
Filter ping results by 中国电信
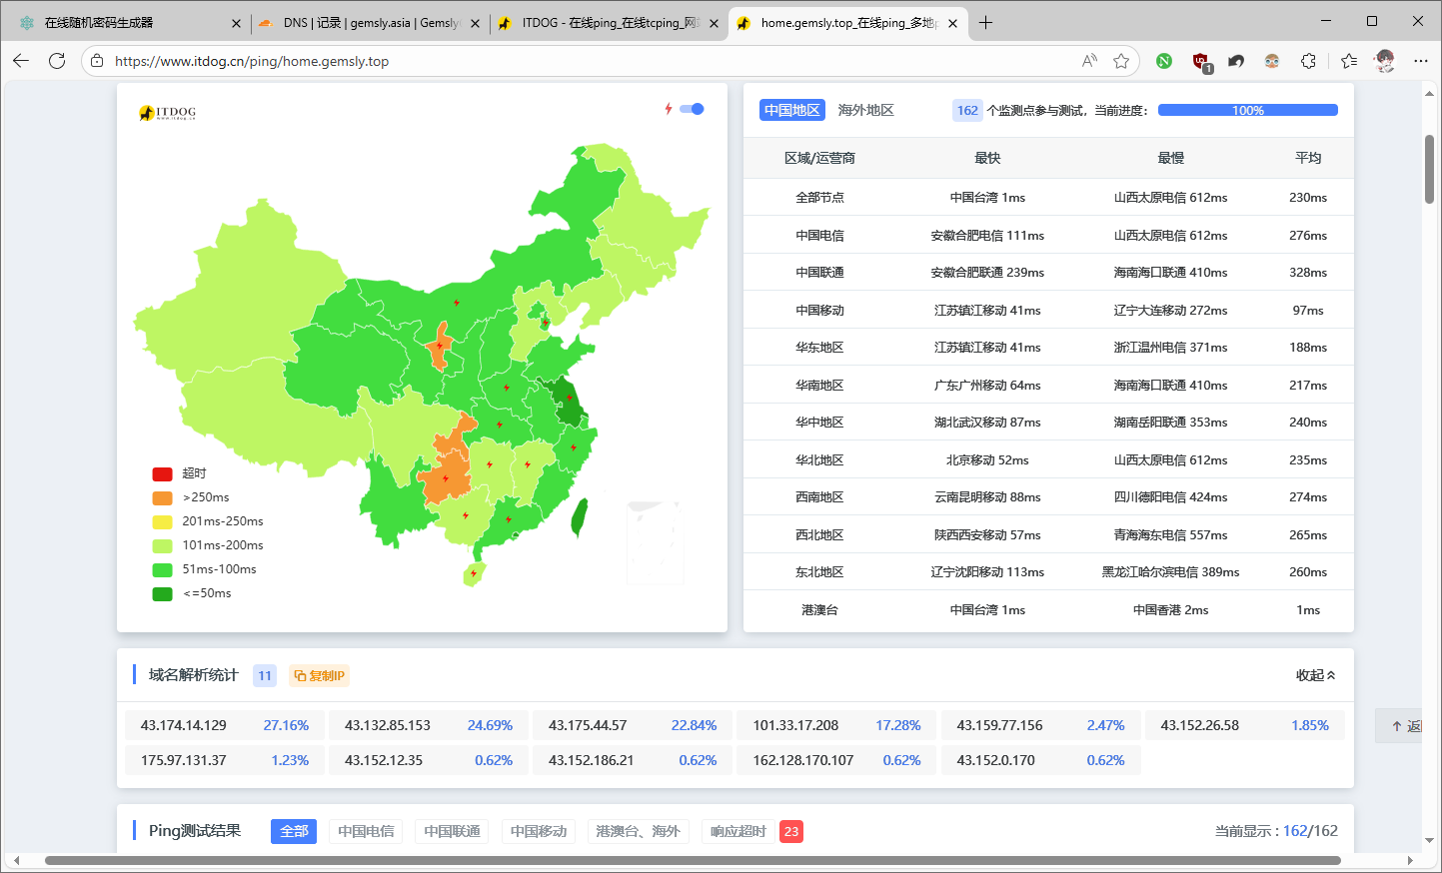tap(366, 831)
